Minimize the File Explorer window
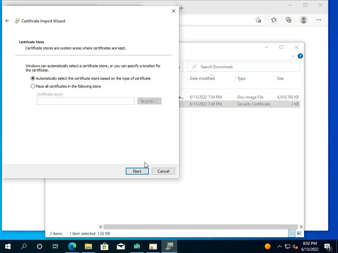Viewport: 338px width, 253px height. click(266, 47)
